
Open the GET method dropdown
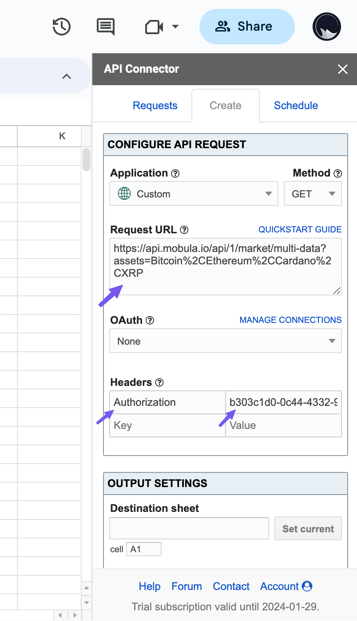pyautogui.click(x=313, y=194)
